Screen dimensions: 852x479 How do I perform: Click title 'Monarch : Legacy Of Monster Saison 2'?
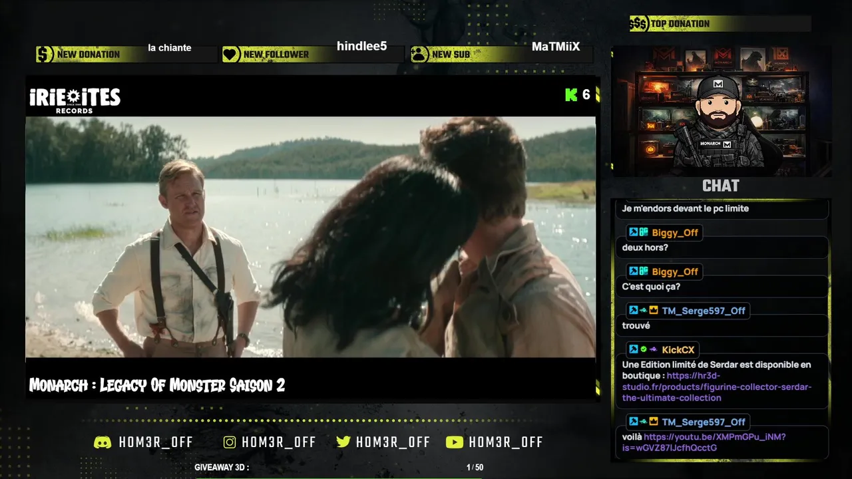point(157,385)
